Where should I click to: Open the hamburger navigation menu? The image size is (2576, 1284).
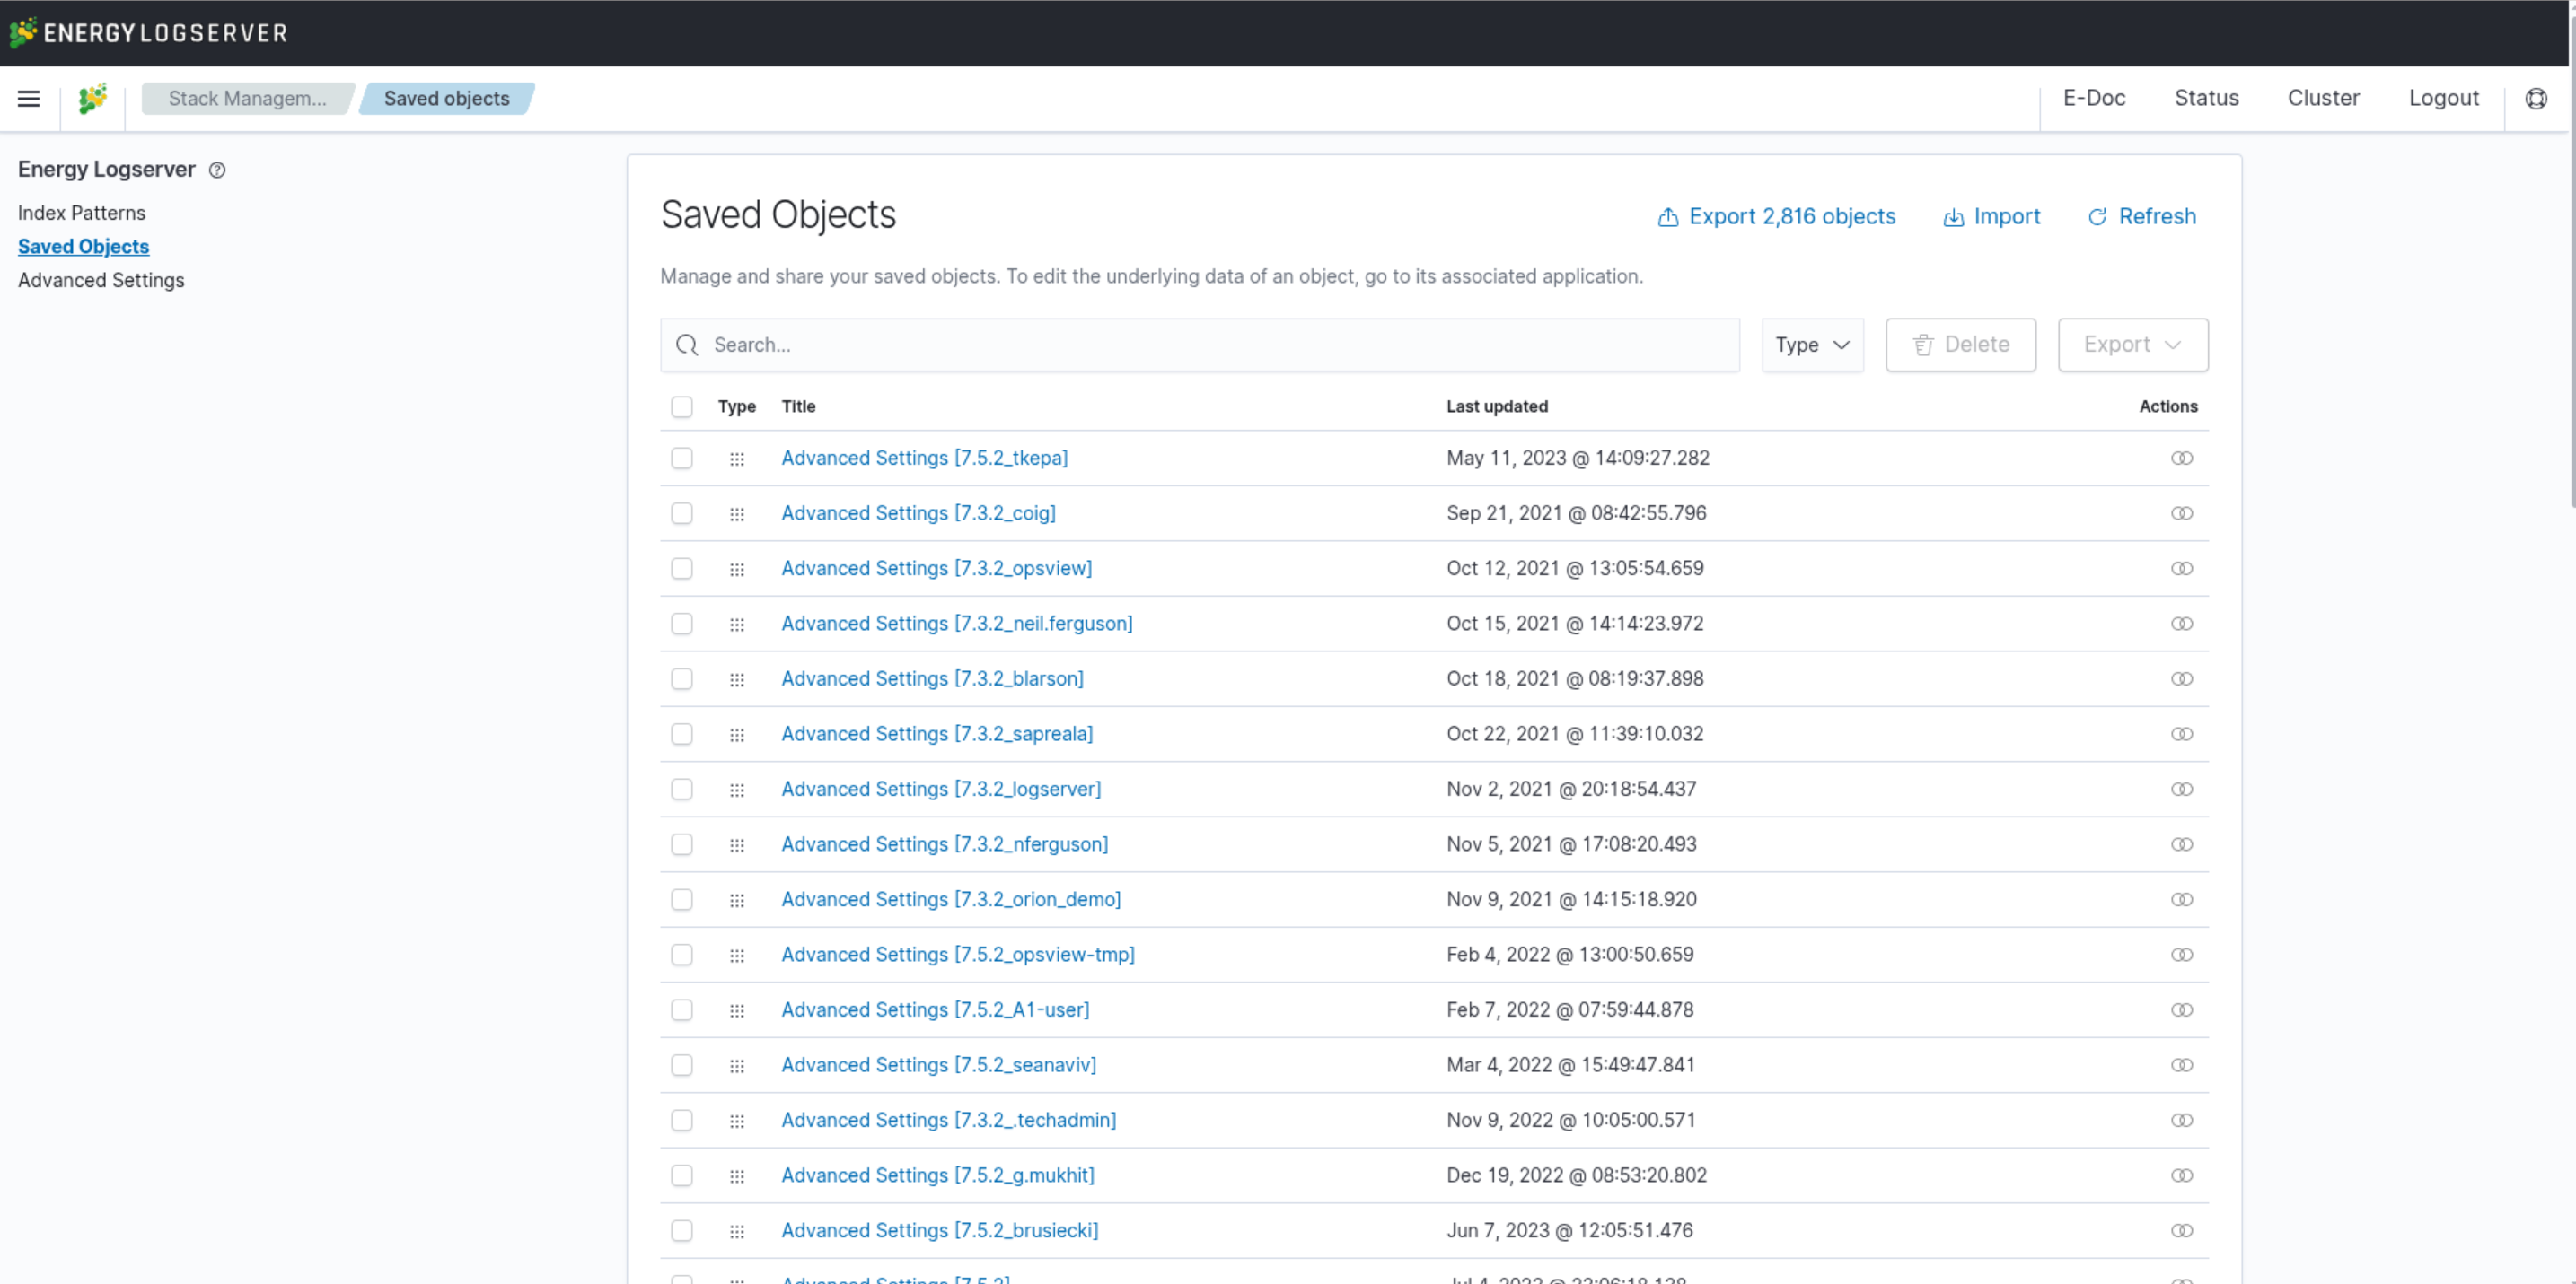29,98
